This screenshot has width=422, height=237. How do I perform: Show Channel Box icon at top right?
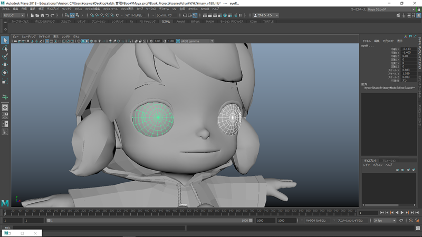419,15
